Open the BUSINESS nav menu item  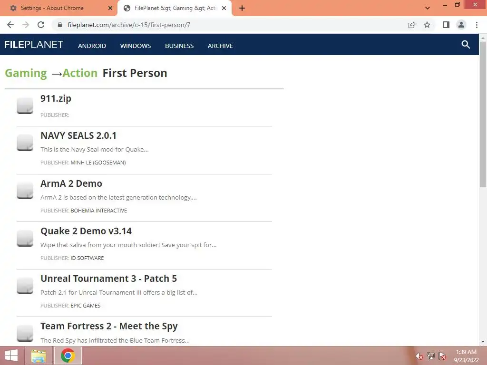coord(179,46)
